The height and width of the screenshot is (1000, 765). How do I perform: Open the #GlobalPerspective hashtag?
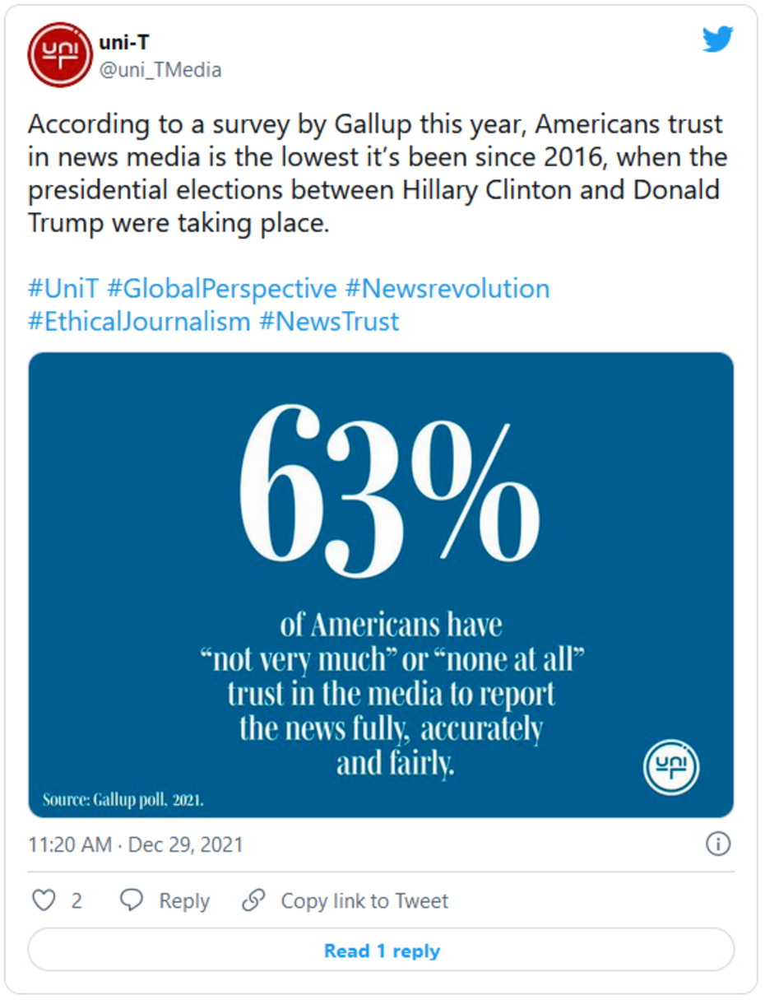[x=222, y=289]
